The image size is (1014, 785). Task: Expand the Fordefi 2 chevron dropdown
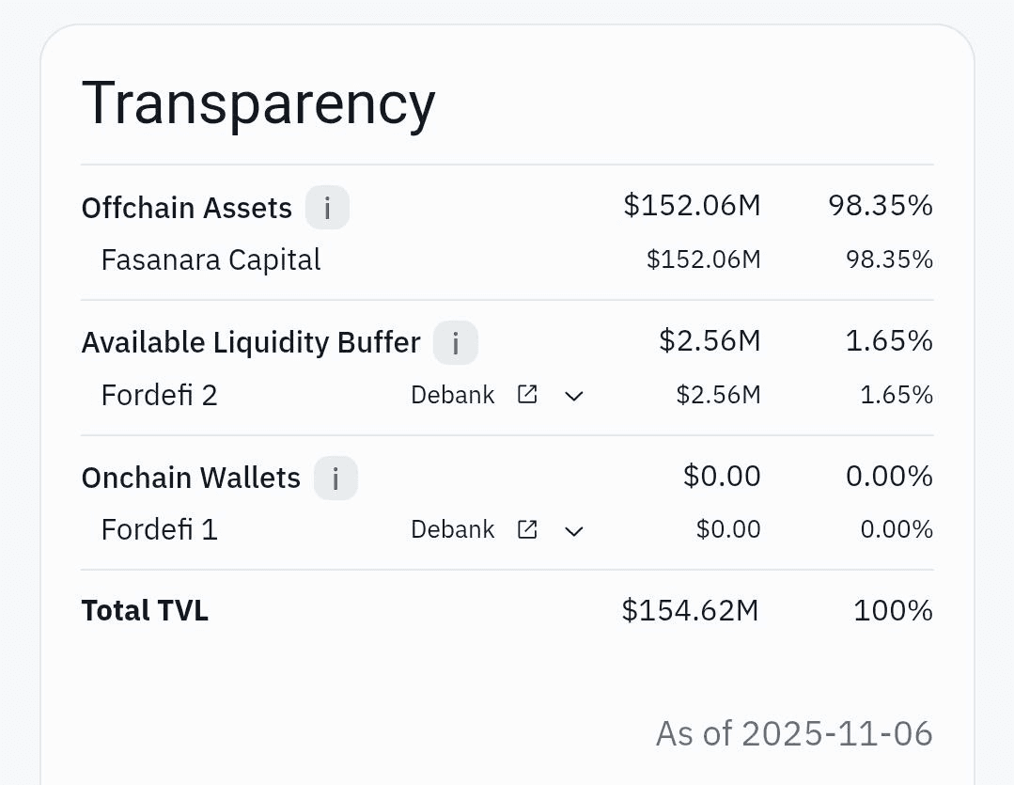[x=573, y=396]
